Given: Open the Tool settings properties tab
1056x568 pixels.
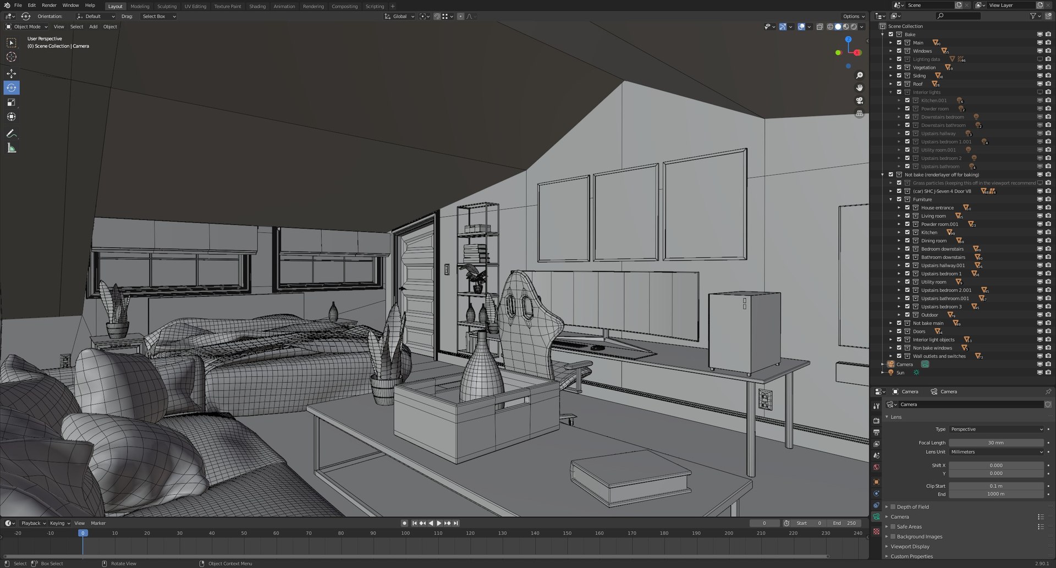Looking at the screenshot, I should pos(876,406).
